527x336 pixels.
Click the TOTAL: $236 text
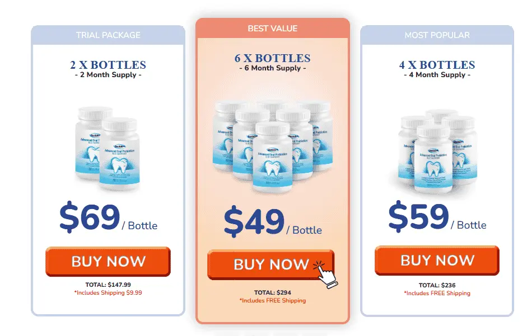437,285
